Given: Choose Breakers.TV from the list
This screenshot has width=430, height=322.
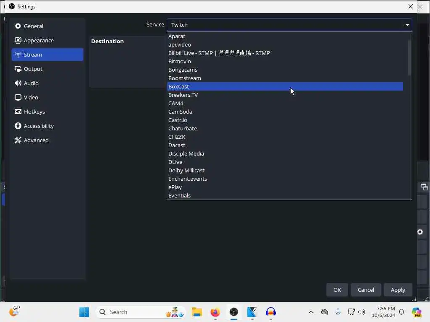Looking at the screenshot, I should [x=285, y=95].
